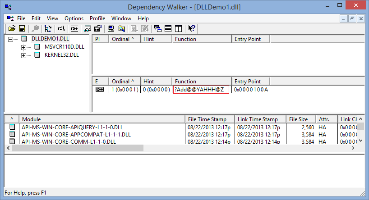Click the Save disk icon

tap(21, 29)
